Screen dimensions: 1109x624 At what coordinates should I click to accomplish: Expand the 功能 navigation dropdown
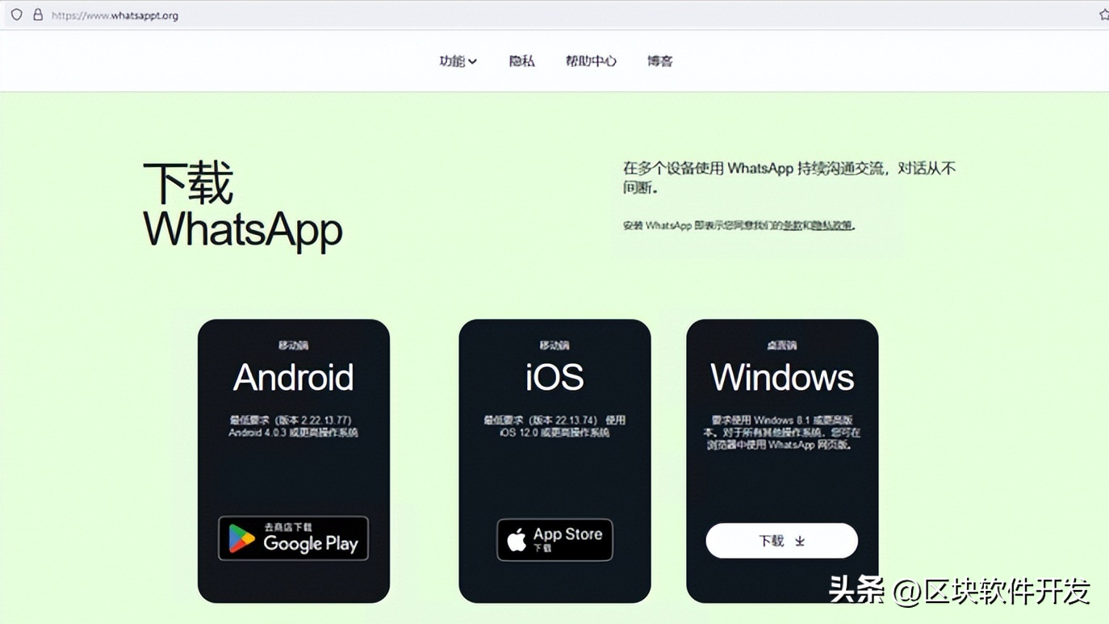[x=458, y=61]
